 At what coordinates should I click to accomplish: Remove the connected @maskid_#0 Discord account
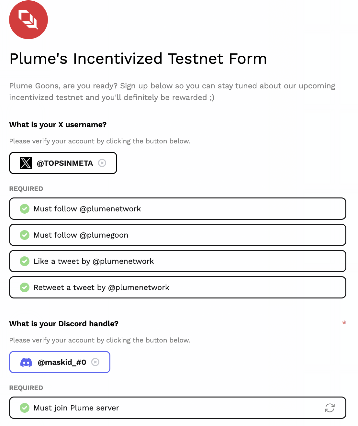point(95,362)
